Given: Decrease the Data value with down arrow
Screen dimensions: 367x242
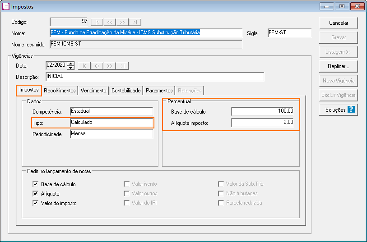Looking at the screenshot, I should (70, 68).
